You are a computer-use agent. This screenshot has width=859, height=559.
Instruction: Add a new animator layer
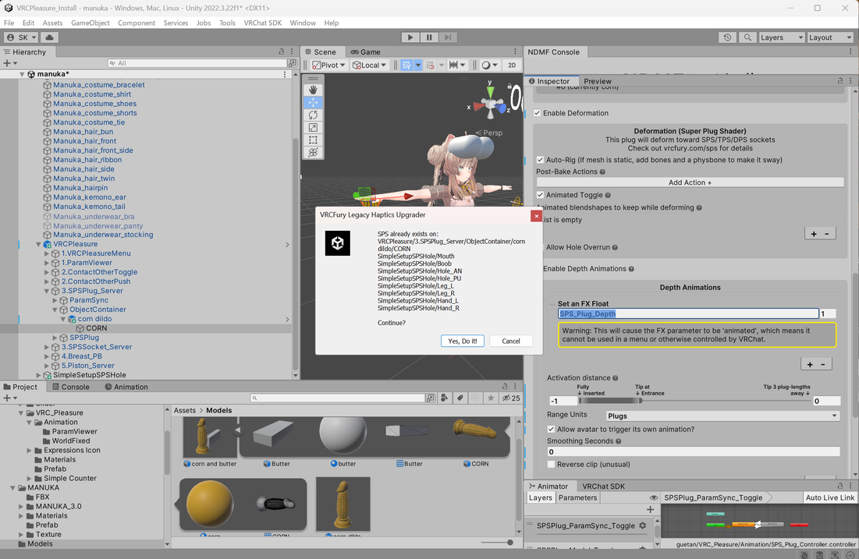(x=650, y=510)
